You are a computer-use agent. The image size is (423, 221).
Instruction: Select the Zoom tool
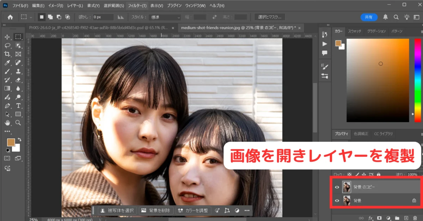[18, 123]
